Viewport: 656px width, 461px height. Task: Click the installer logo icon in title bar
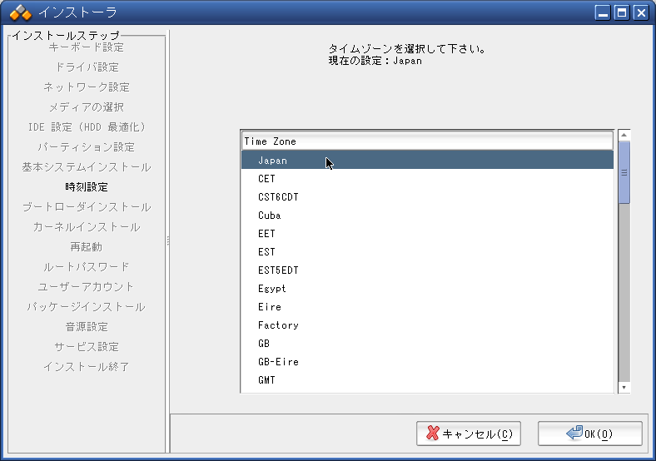tap(20, 12)
